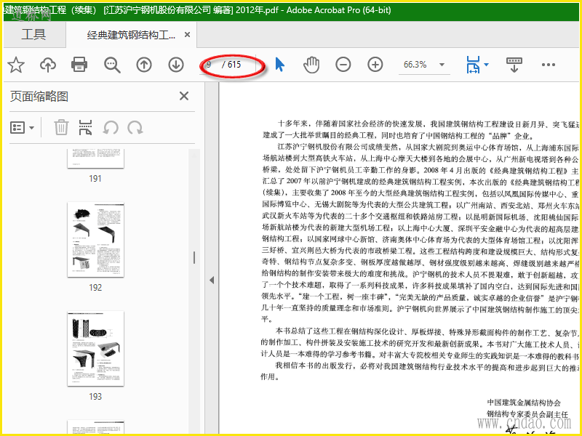Viewport: 582px width, 436px height.
Task: Add the document to starred favorites
Action: 16,65
